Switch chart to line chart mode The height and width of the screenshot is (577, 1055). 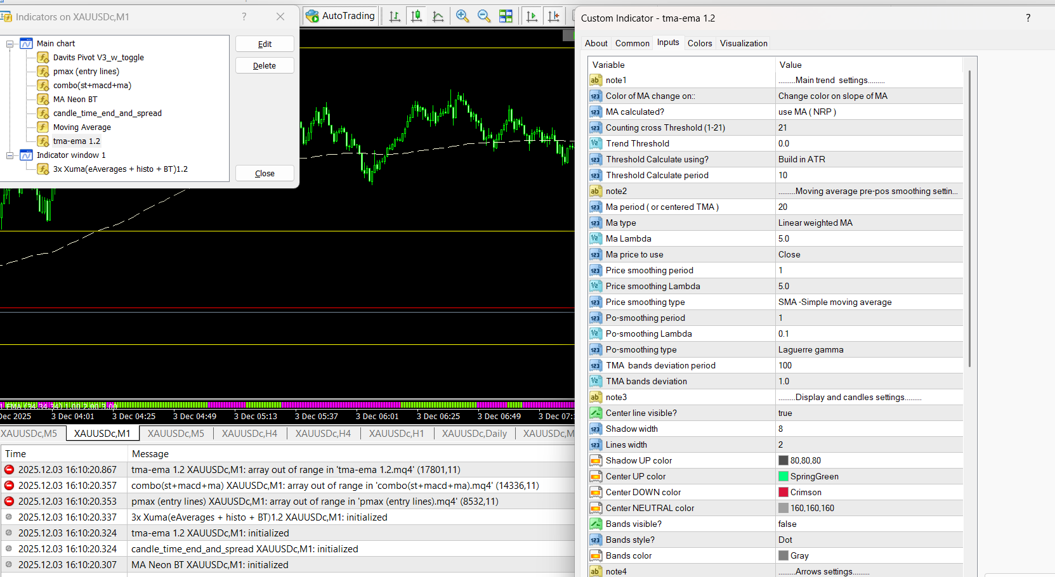[x=438, y=16]
